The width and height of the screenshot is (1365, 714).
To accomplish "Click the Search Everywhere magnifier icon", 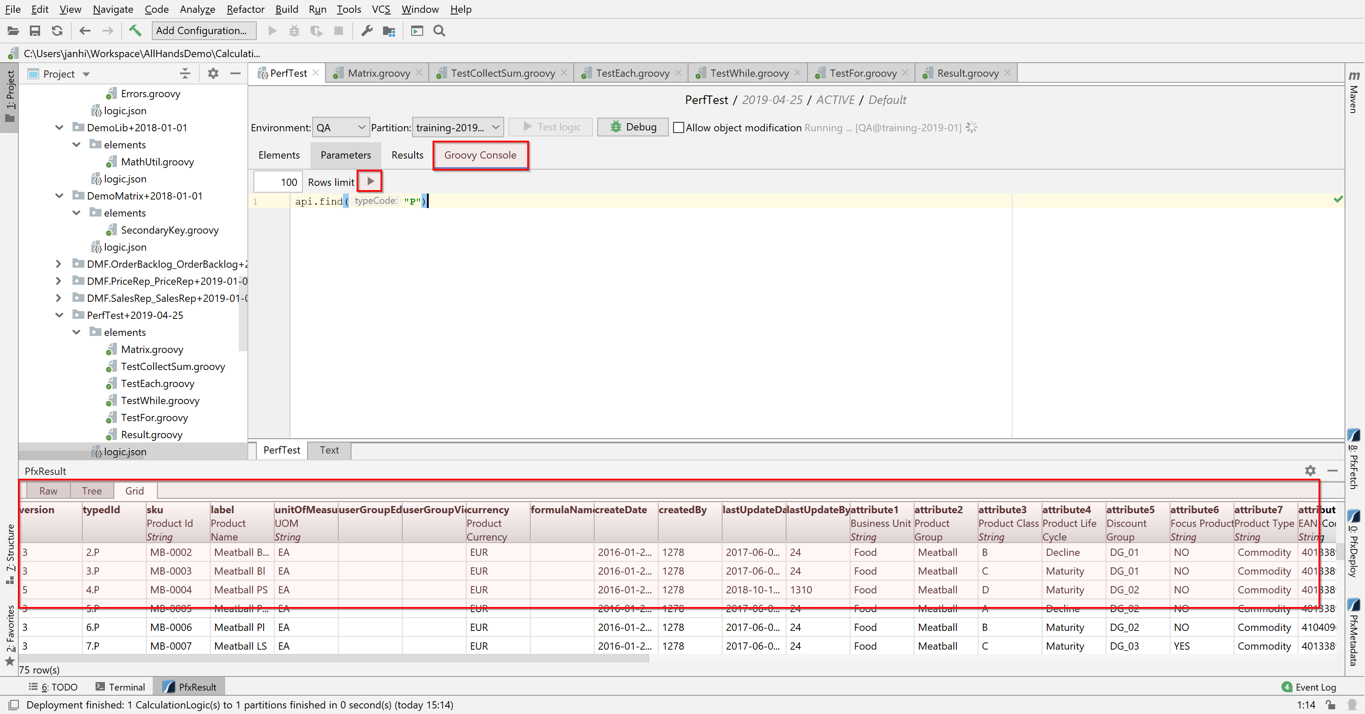I will pyautogui.click(x=439, y=31).
